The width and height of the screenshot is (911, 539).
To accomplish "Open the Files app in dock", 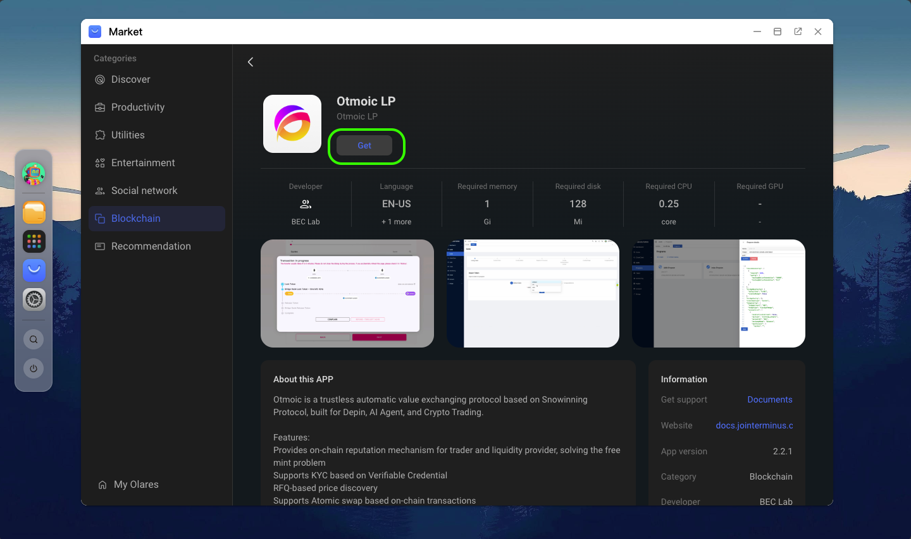I will coord(34,212).
